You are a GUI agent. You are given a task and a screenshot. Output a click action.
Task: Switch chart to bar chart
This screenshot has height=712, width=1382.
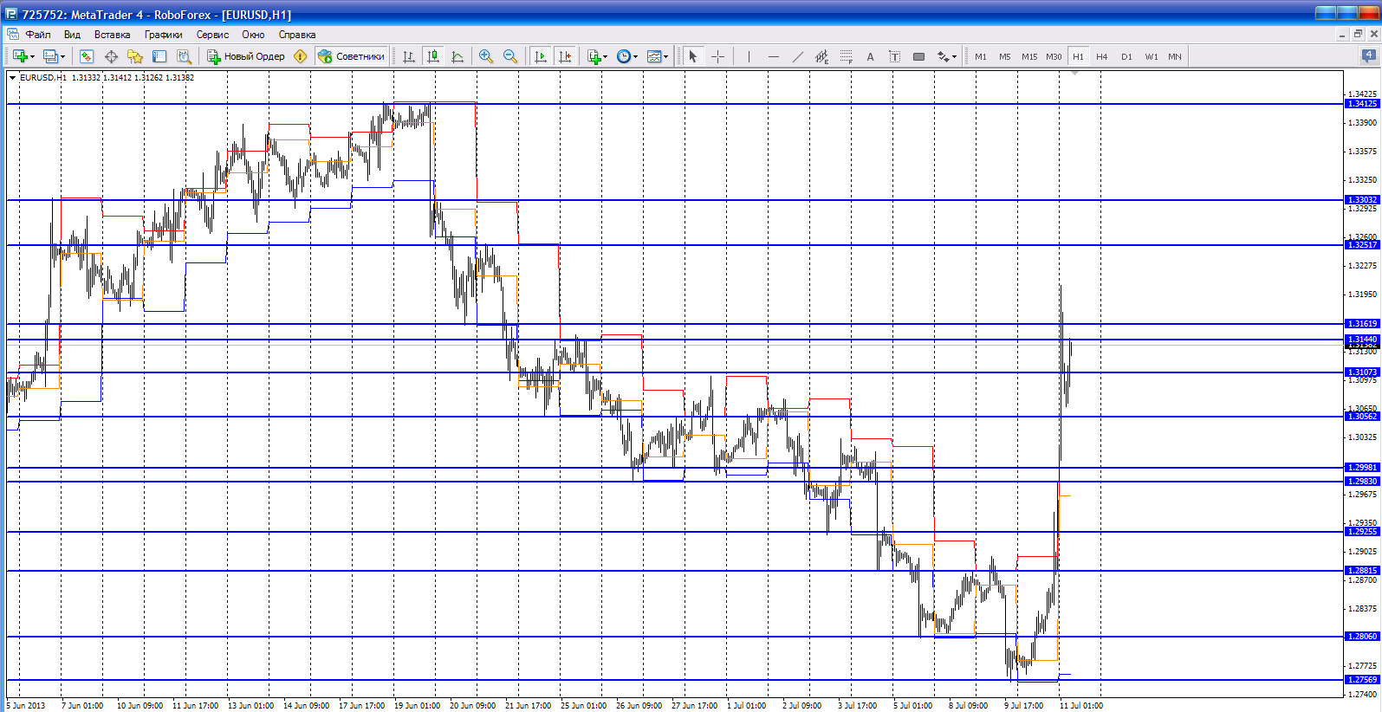(409, 56)
